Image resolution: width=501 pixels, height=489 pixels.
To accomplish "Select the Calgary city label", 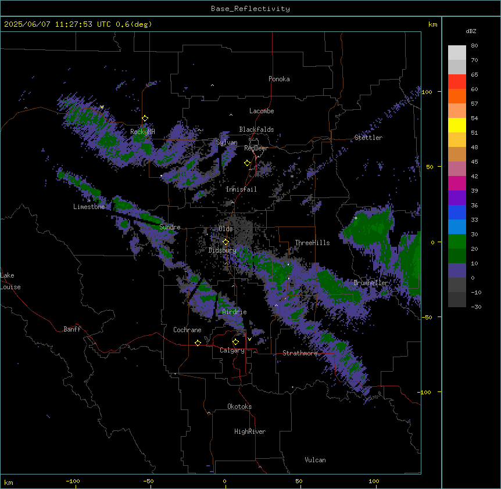I will click(x=232, y=350).
